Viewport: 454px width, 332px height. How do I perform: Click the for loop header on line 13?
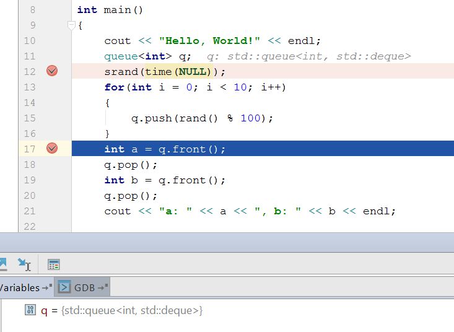195,87
